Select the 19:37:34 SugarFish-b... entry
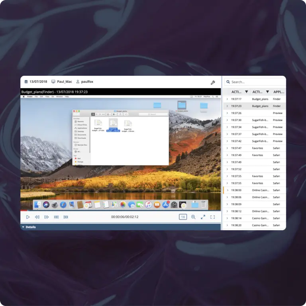Image resolution: width=306 pixels, height=306 pixels. tap(255, 127)
